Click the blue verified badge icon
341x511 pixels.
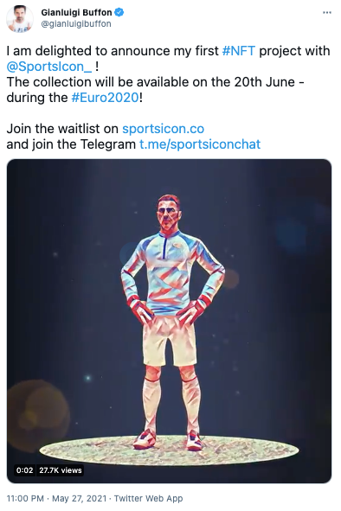119,12
